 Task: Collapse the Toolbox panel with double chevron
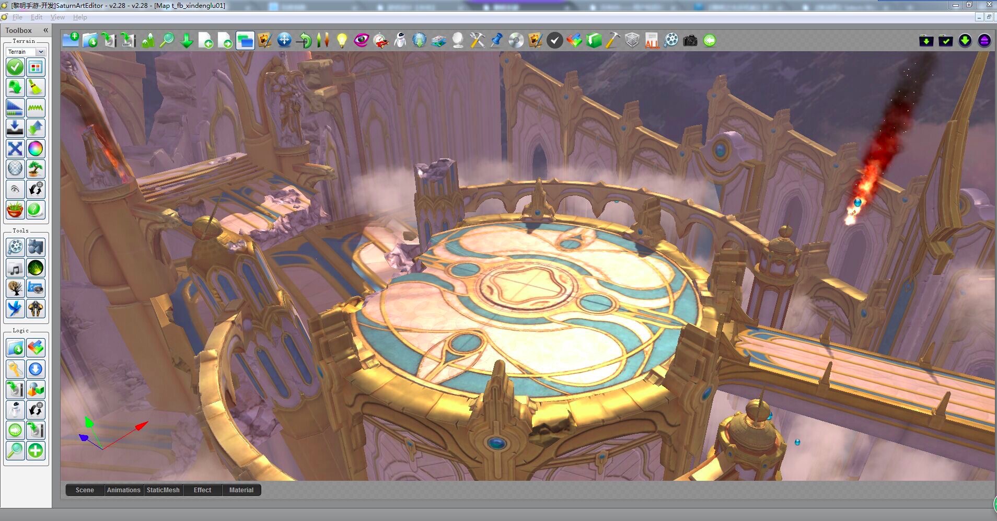coord(45,30)
